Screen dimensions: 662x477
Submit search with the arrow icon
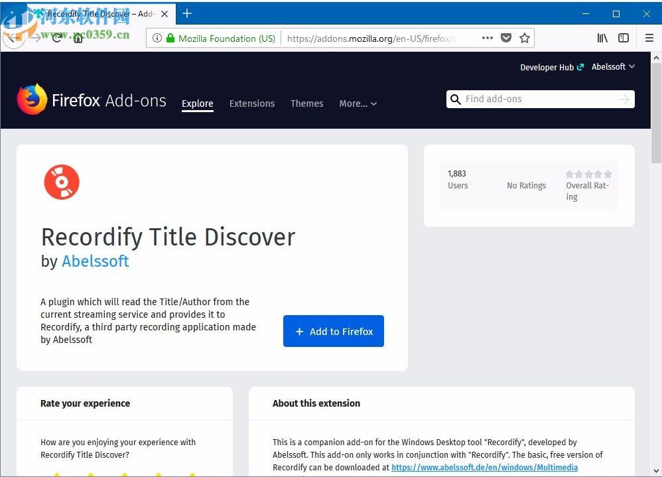[x=624, y=100]
